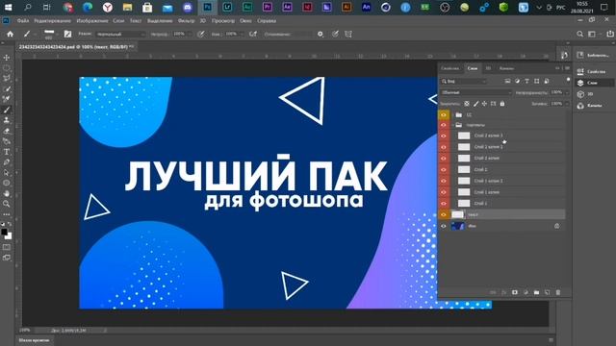Screen dimensions: 616x346
Task: Click the Search magnifier at top right
Action: (x=579, y=35)
